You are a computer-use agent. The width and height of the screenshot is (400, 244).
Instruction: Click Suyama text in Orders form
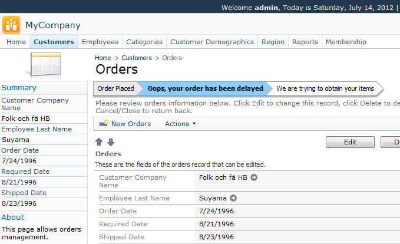coord(213,198)
